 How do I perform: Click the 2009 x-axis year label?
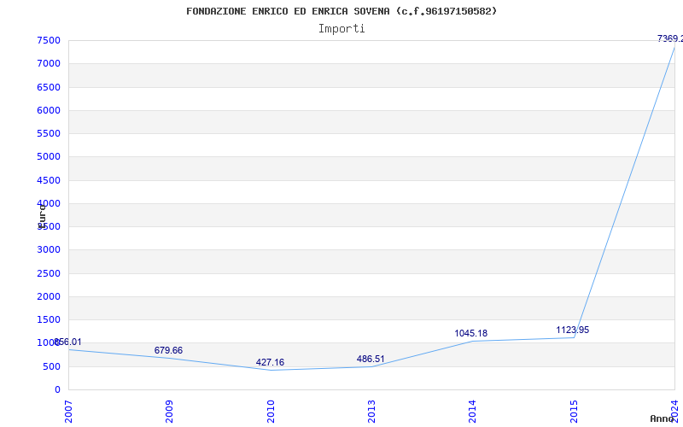[169, 412]
